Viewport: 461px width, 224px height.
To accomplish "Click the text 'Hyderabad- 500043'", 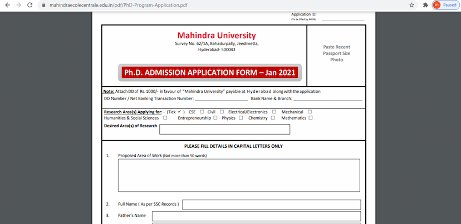I will (x=217, y=49).
